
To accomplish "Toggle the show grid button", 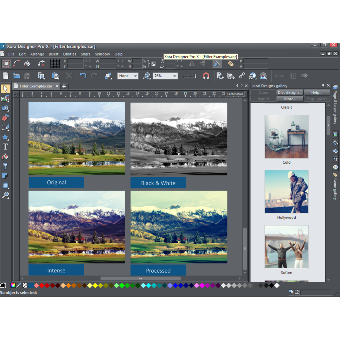I will pyautogui.click(x=55, y=64).
